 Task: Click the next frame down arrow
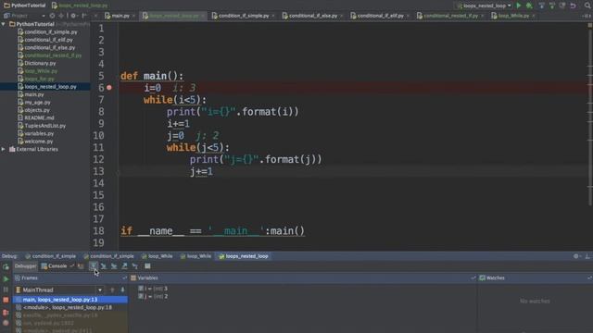[x=122, y=290]
